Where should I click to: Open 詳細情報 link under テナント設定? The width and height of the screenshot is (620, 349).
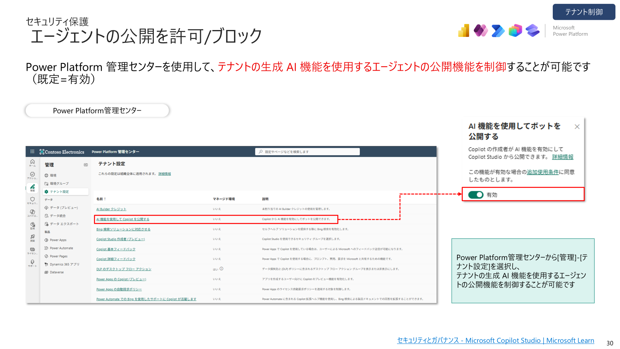[x=164, y=174]
